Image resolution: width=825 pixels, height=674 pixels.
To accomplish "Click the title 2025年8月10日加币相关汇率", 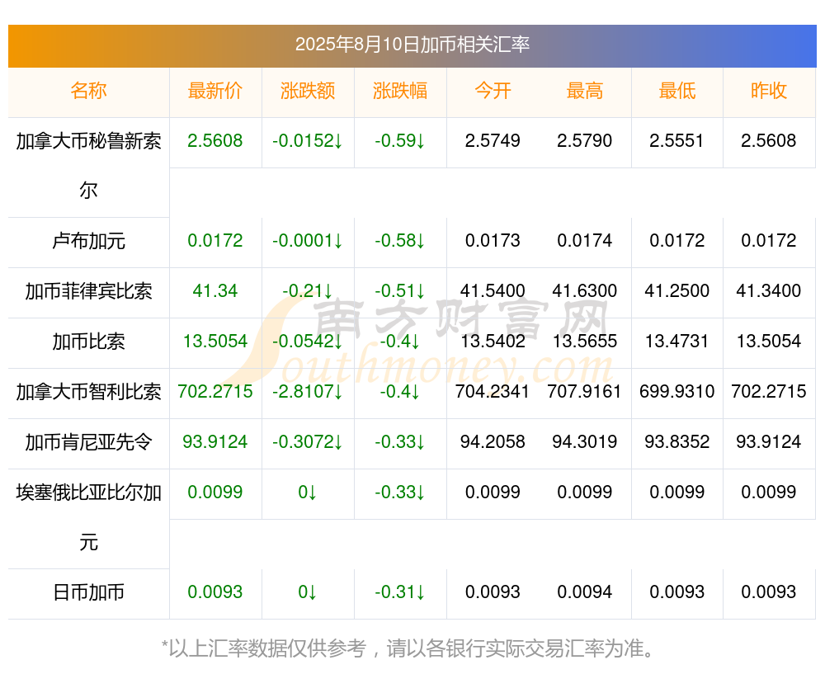I will (x=412, y=45).
